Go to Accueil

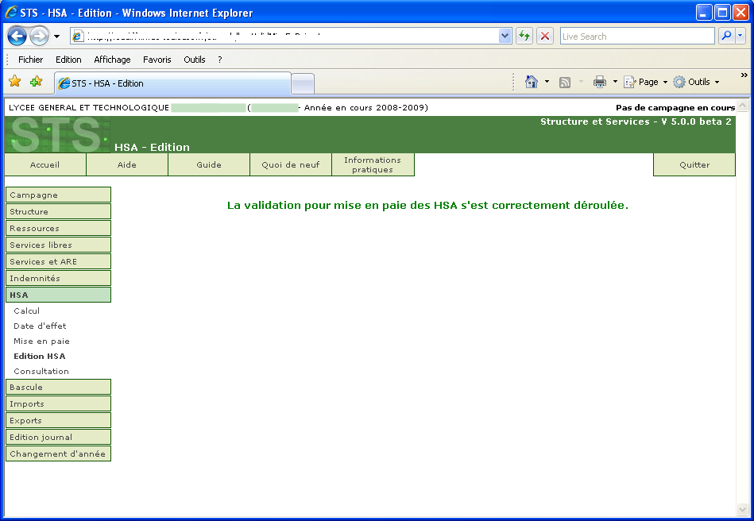point(45,165)
